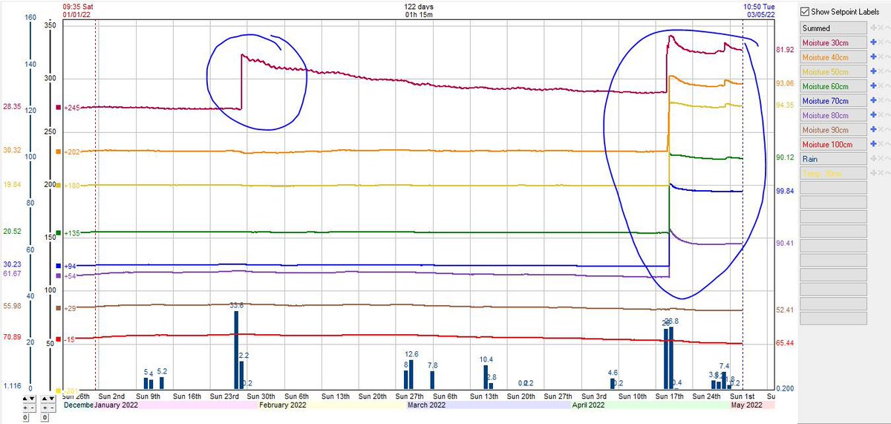The width and height of the screenshot is (891, 424).
Task: Click the X icon beside Summed
Action: point(881,27)
